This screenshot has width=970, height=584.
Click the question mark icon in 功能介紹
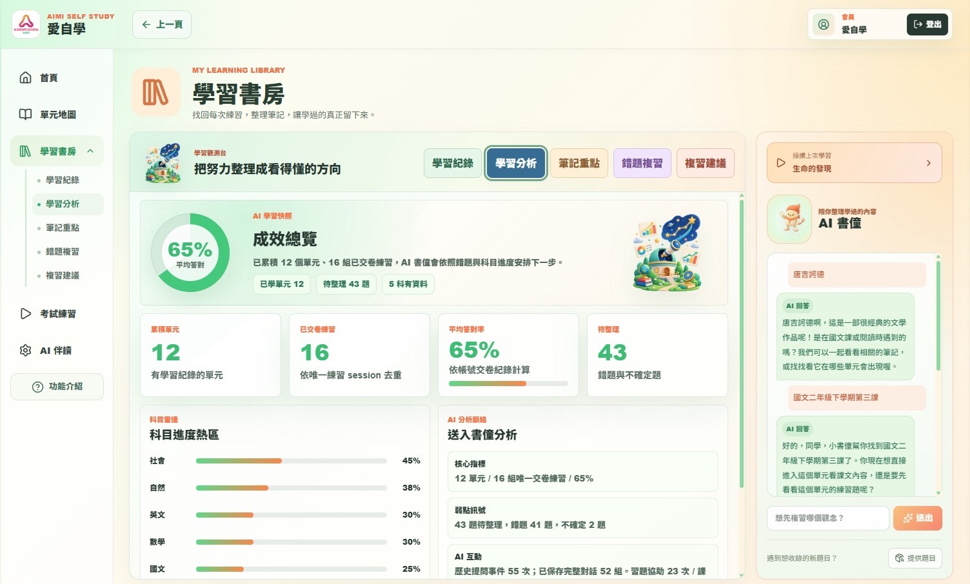(x=37, y=387)
